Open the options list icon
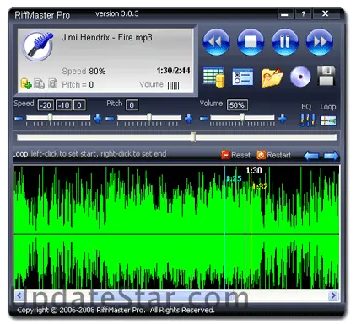356x324 pixels. (243, 77)
